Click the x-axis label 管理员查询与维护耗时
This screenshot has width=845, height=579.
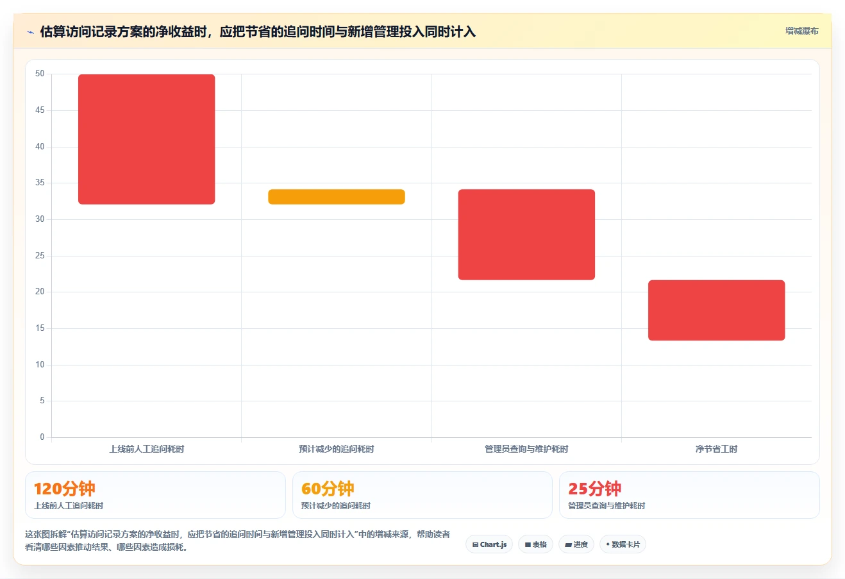click(526, 449)
